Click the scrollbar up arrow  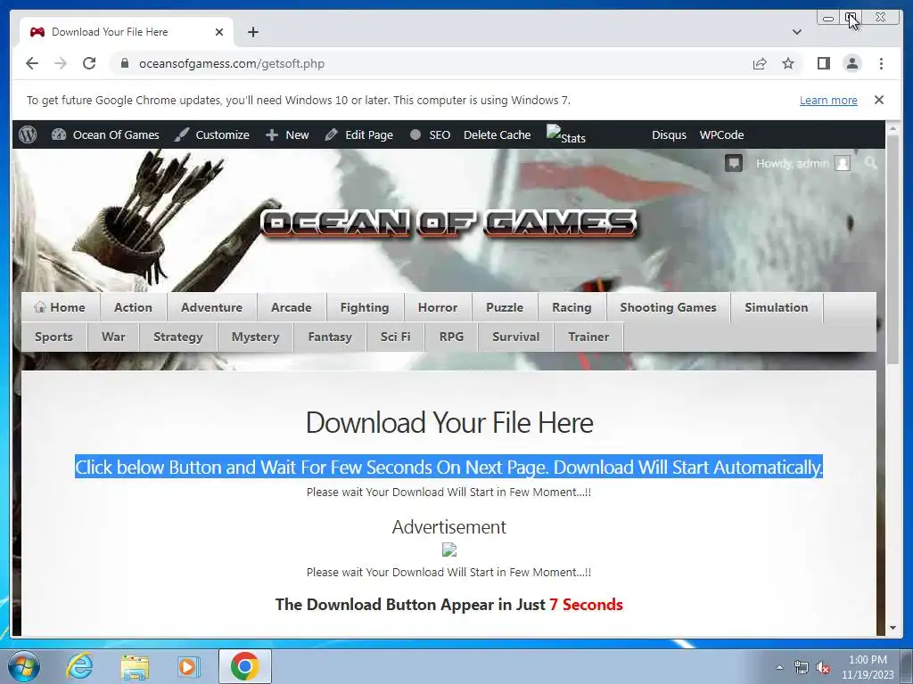tap(892, 126)
